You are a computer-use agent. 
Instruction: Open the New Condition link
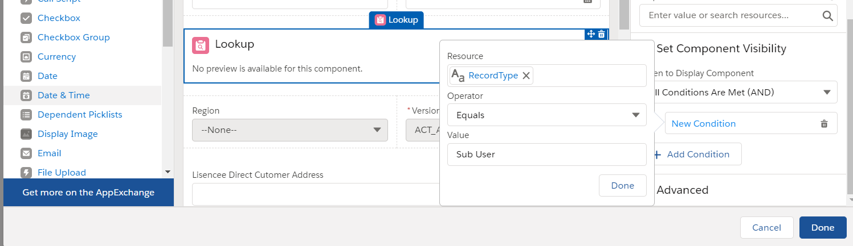point(704,123)
